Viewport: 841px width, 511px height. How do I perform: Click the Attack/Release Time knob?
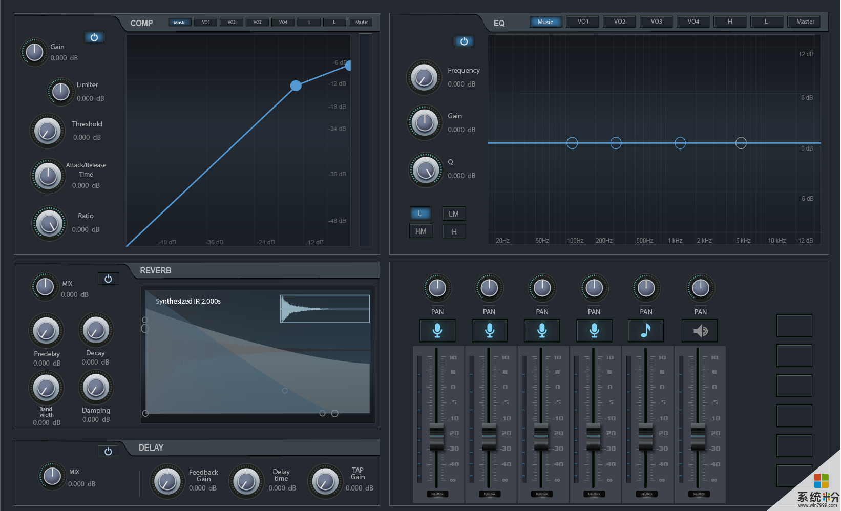48,176
